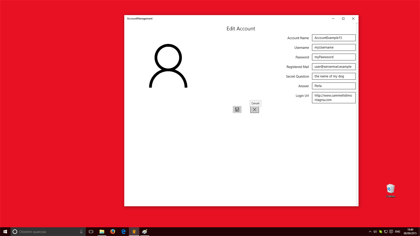Switch the ENG input language indicator
This screenshot has width=420, height=236.
(398, 232)
